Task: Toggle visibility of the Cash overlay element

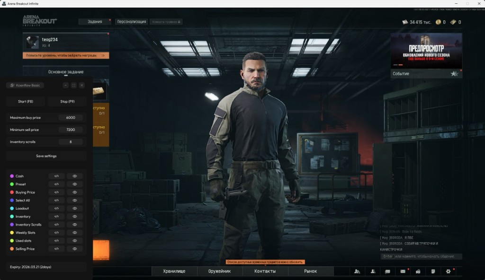Action: pos(74,176)
